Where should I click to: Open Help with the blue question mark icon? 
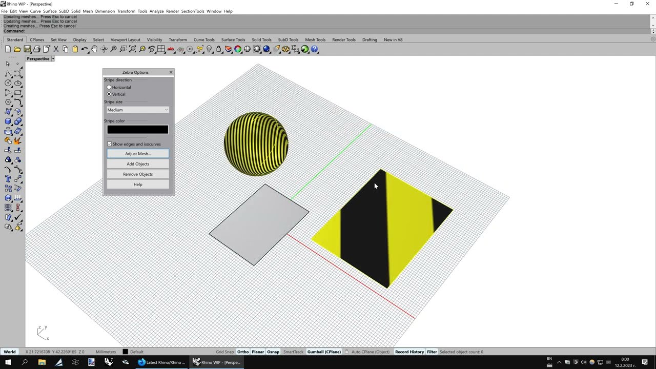[x=315, y=49]
